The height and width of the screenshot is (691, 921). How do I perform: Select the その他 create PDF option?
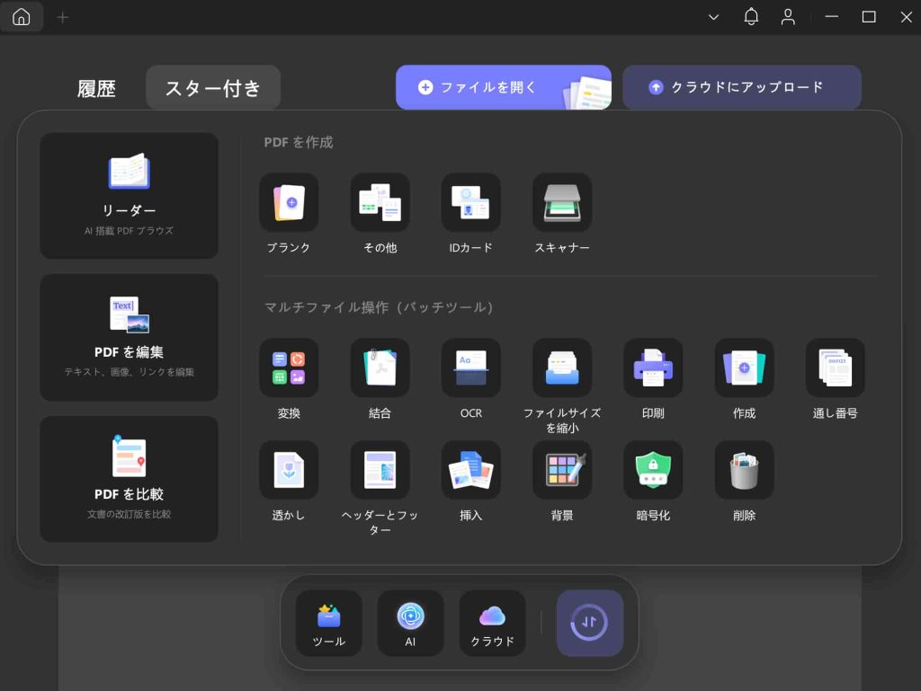click(380, 202)
